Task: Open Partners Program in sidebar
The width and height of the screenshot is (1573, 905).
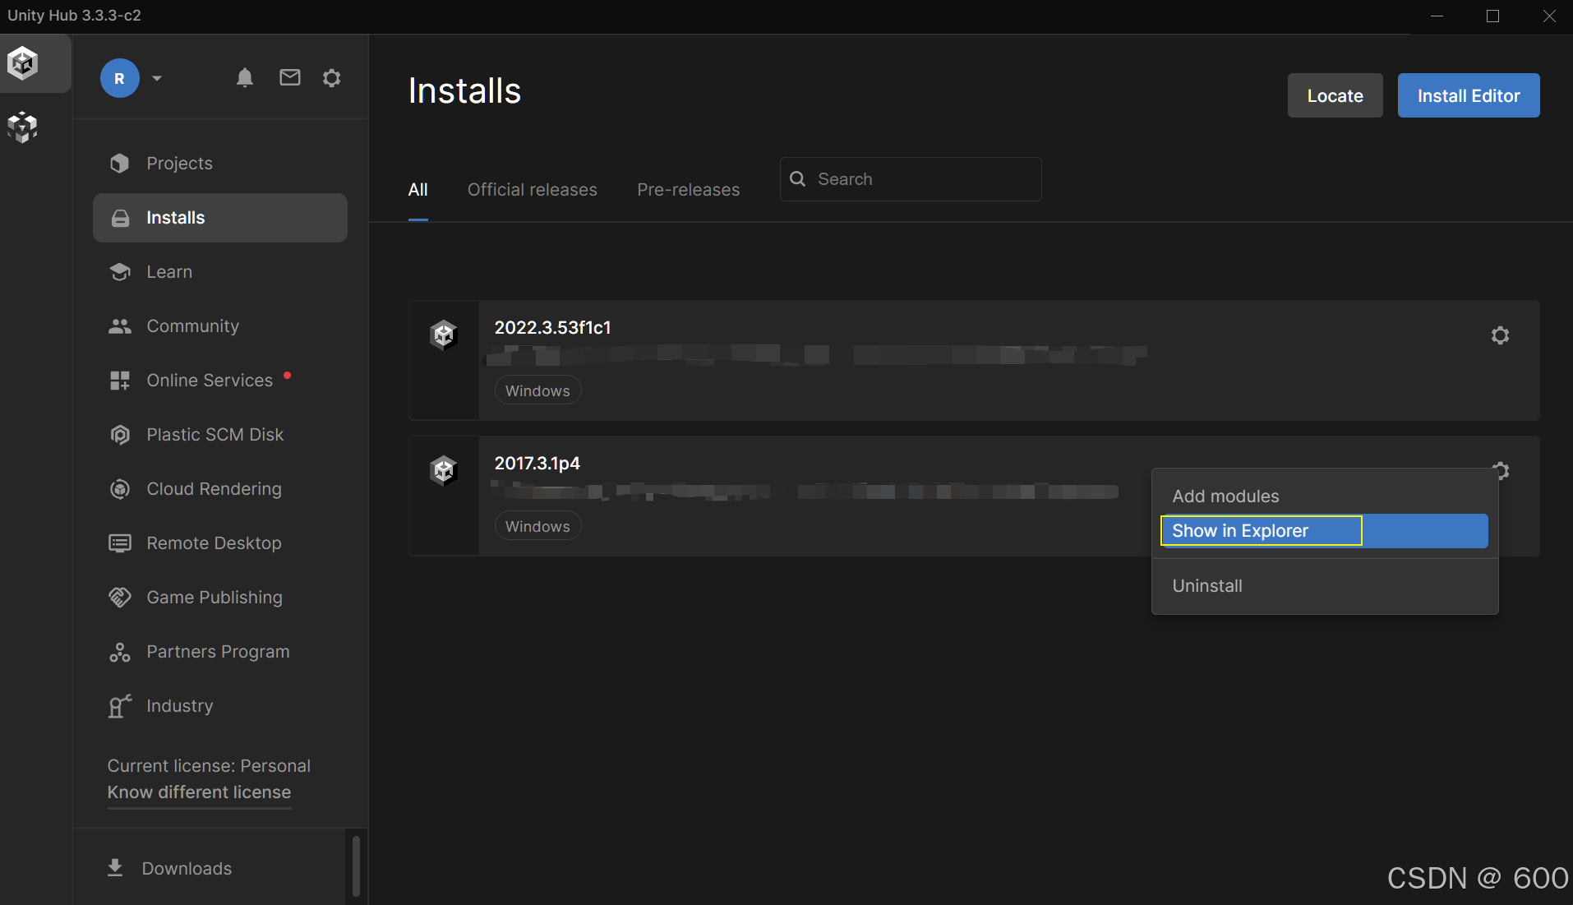Action: (220, 652)
